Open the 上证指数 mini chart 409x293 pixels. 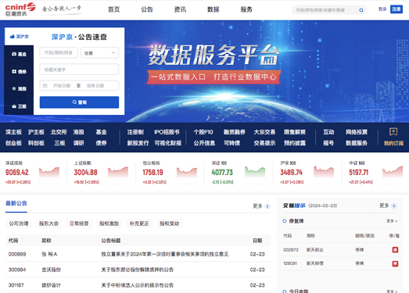[x=118, y=173]
